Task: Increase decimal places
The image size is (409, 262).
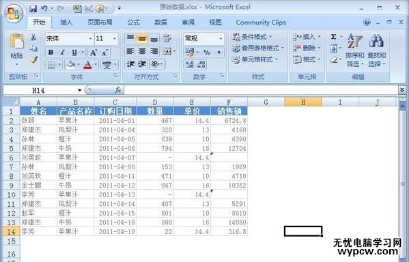Action: coord(190,65)
